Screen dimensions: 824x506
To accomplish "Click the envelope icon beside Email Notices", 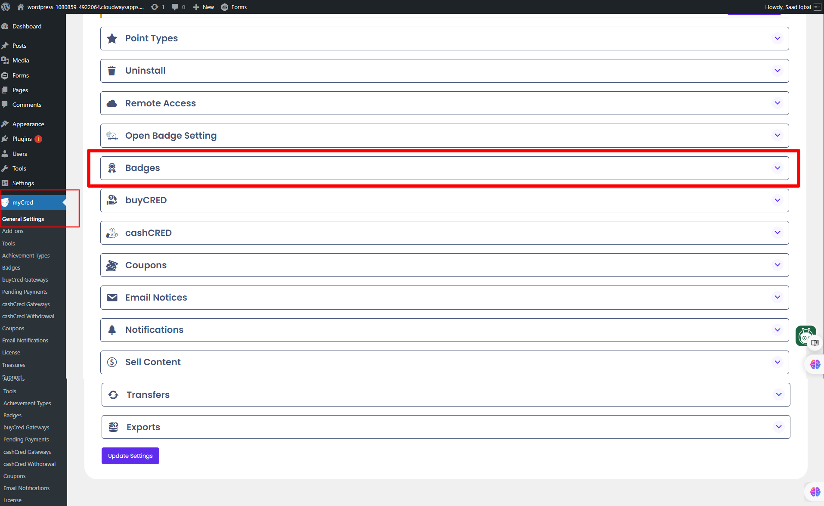I will click(x=112, y=298).
